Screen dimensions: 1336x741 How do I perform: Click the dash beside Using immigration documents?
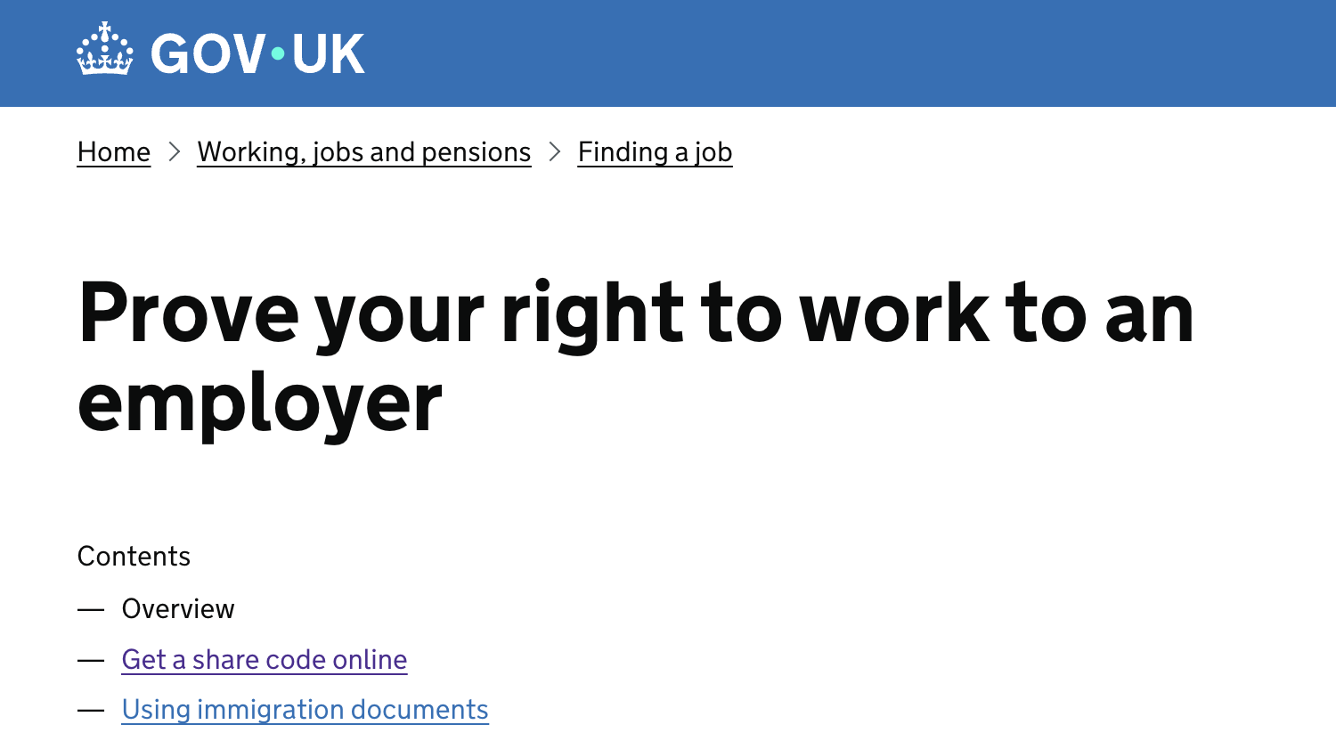coord(91,711)
